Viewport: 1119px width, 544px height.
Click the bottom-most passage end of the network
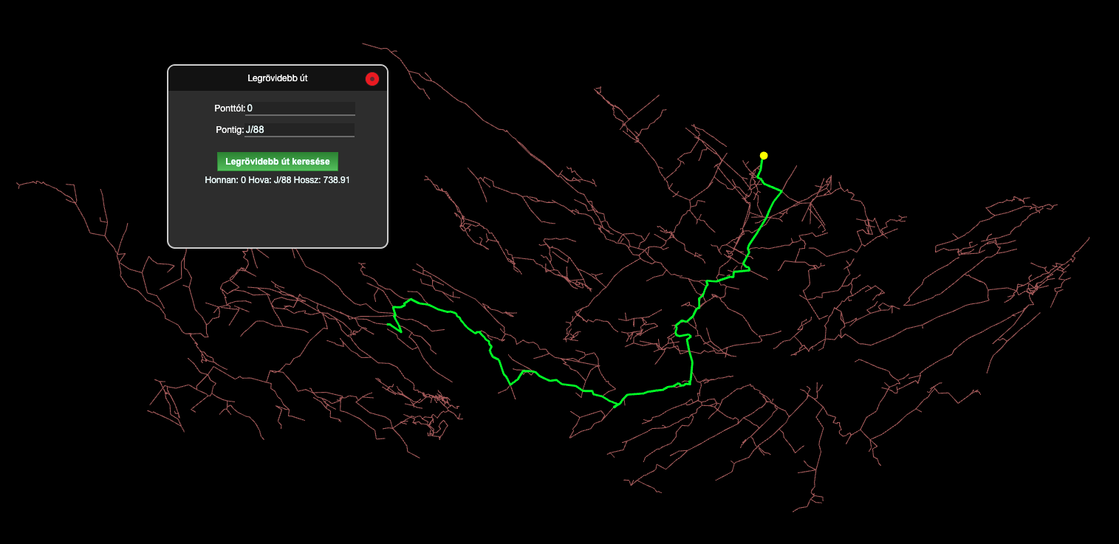794,511
